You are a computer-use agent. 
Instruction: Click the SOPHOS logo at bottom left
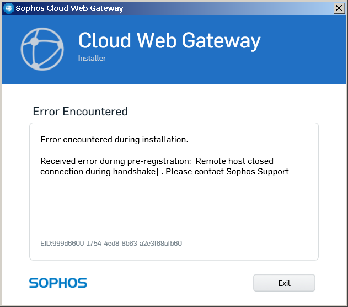58,283
